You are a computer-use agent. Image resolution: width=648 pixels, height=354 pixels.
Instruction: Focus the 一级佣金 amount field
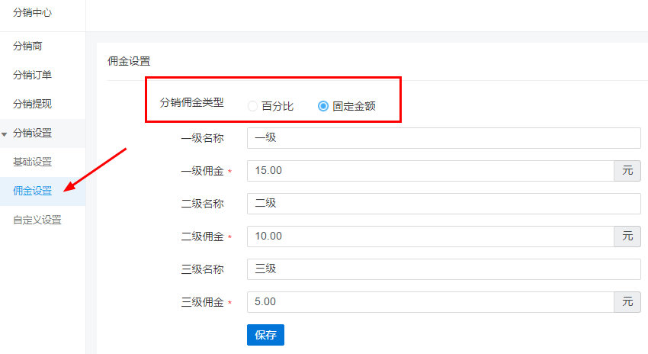tap(430, 171)
